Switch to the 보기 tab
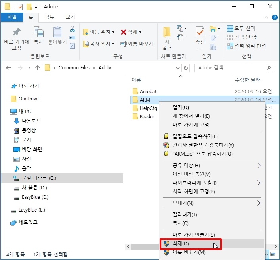This screenshot has height=260, width=280. click(70, 17)
